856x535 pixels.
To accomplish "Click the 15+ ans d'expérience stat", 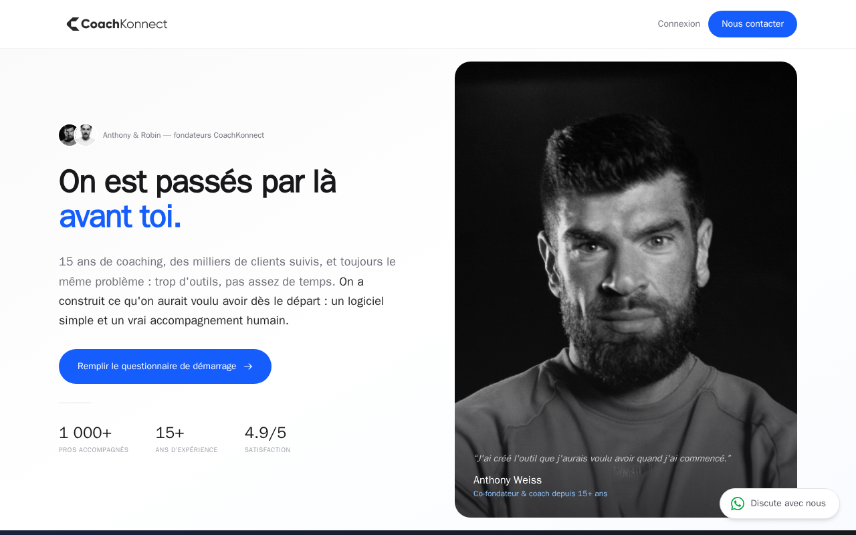I will tap(187, 439).
